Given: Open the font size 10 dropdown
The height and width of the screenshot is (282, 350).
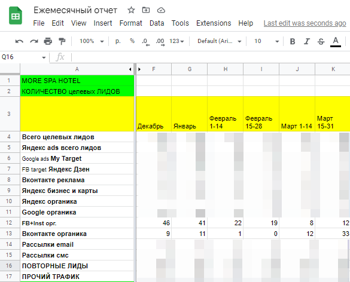Looking at the screenshot, I should 266,41.
